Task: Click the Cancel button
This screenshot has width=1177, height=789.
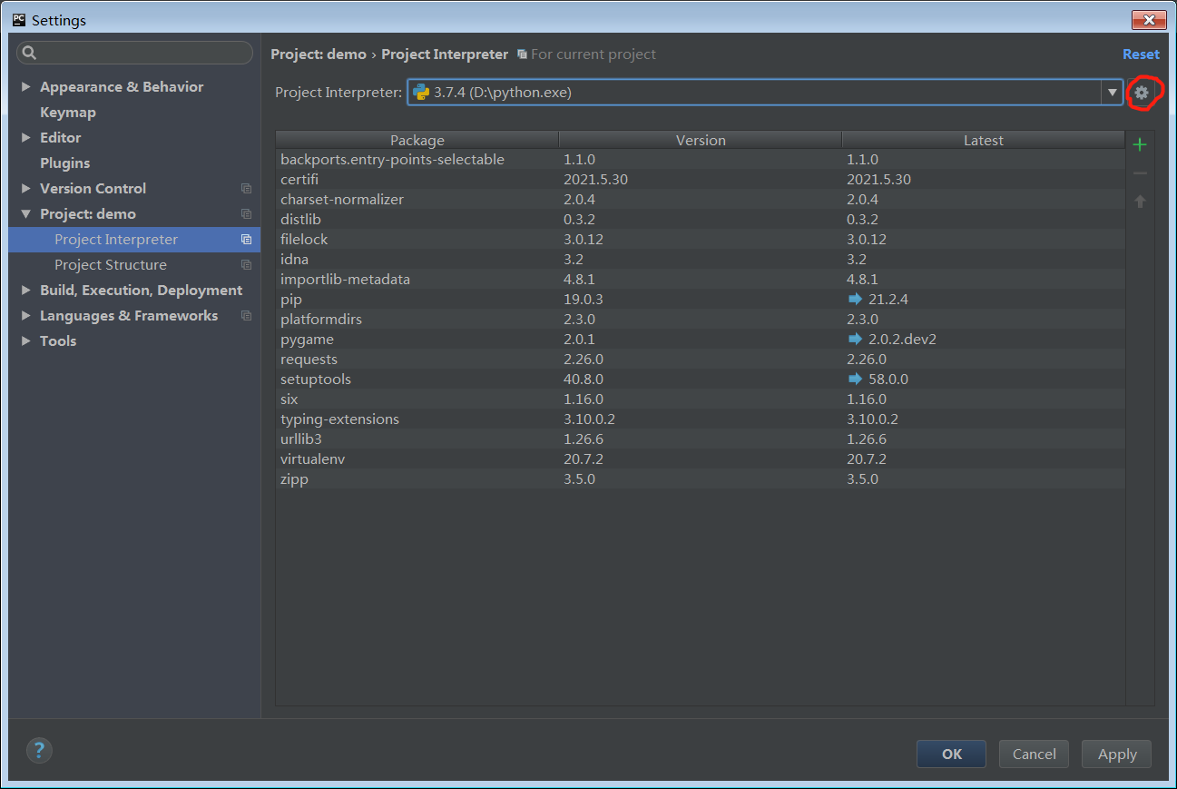Action: (x=1034, y=754)
